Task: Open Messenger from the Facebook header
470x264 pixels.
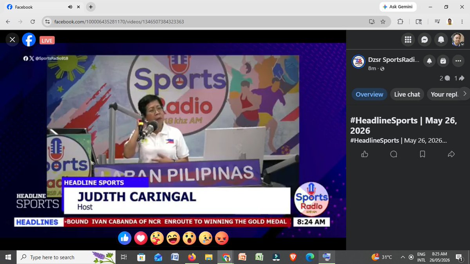Action: pyautogui.click(x=424, y=40)
